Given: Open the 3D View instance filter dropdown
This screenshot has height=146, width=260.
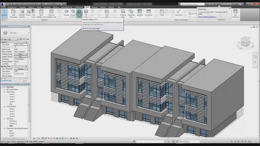Looking at the screenshot, I should click(x=9, y=39).
